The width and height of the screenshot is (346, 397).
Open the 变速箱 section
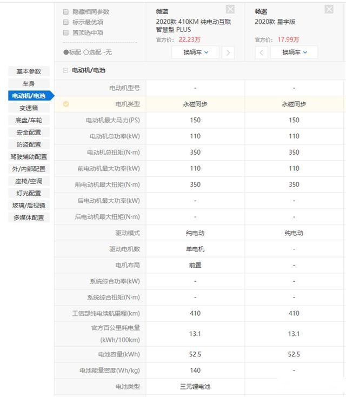(x=29, y=108)
